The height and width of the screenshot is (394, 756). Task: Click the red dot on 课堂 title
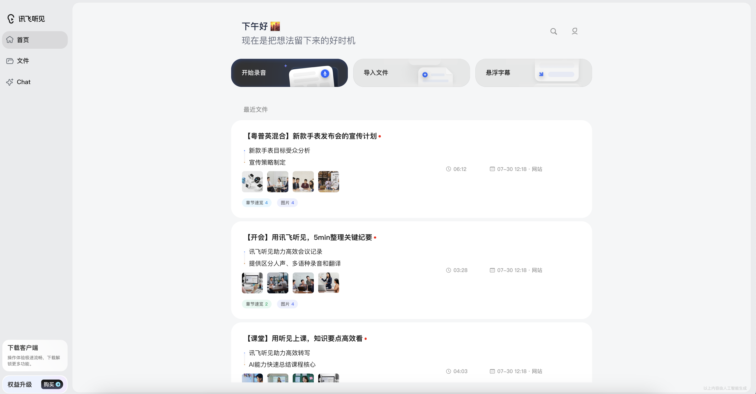pyautogui.click(x=366, y=339)
